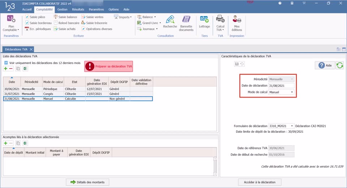Export acomptes list to Excel
The image size is (347, 188).
click(x=25, y=143)
